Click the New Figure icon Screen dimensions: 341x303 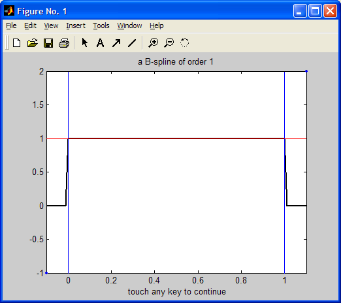pos(17,42)
